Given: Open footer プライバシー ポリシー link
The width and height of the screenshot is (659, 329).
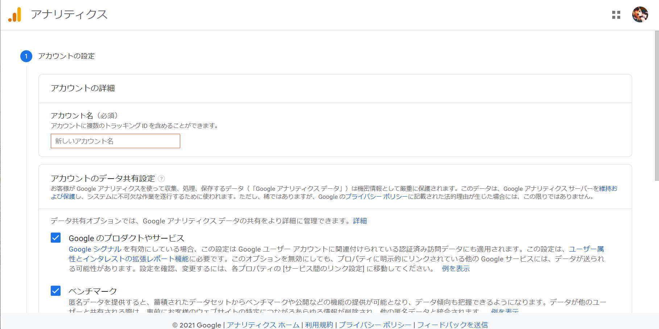Looking at the screenshot, I should tap(375, 325).
